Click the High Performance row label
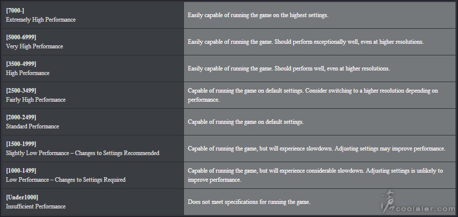 click(x=28, y=73)
